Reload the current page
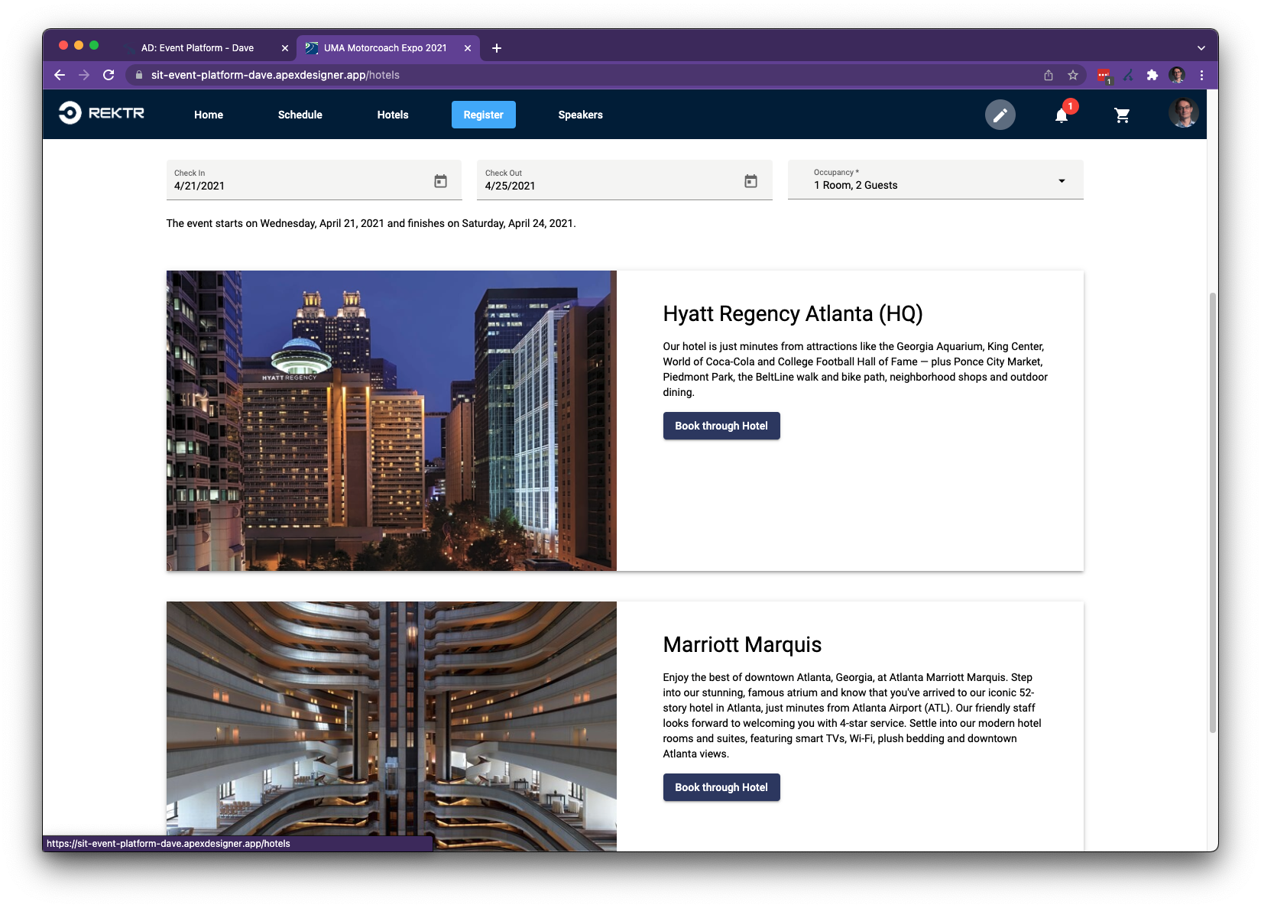This screenshot has width=1261, height=908. coord(109,75)
